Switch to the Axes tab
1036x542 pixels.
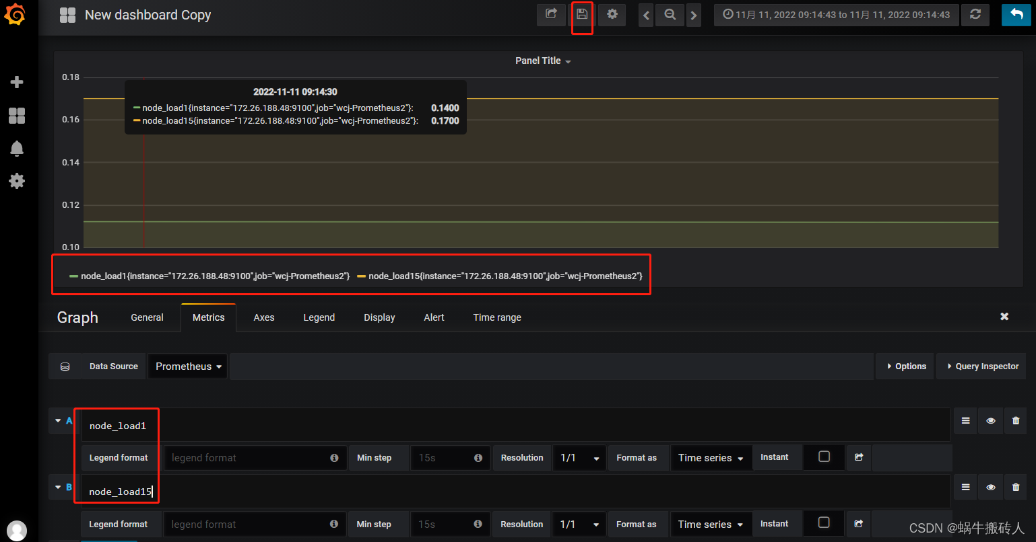(x=263, y=317)
